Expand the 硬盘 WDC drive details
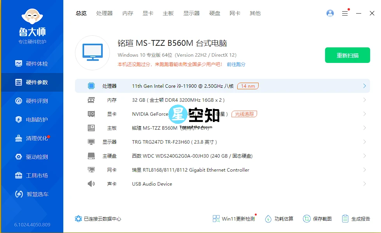Viewport: 381px width, 233px height. pyautogui.click(x=222, y=156)
